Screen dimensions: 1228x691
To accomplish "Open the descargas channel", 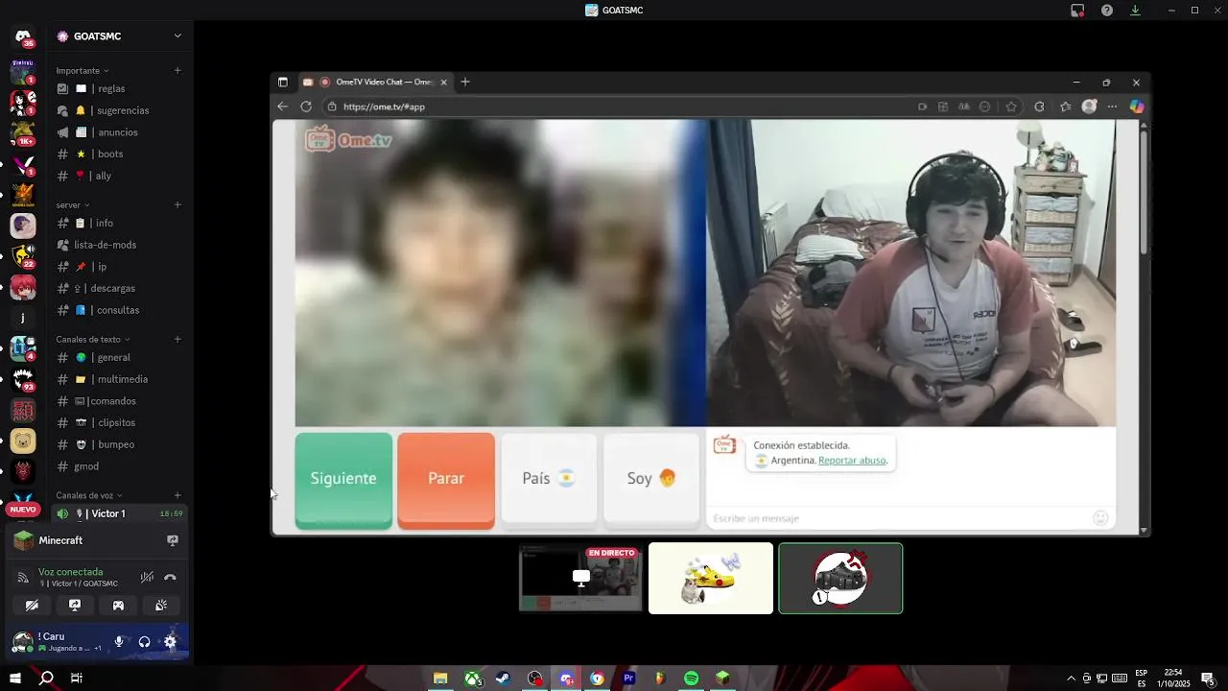I will (x=120, y=288).
